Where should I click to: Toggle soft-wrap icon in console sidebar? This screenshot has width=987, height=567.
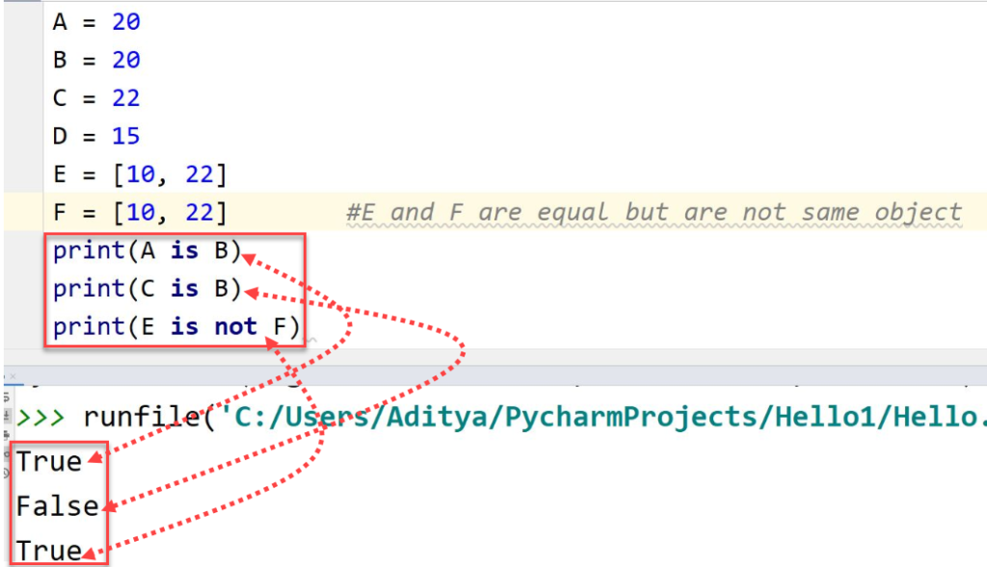tap(7, 398)
